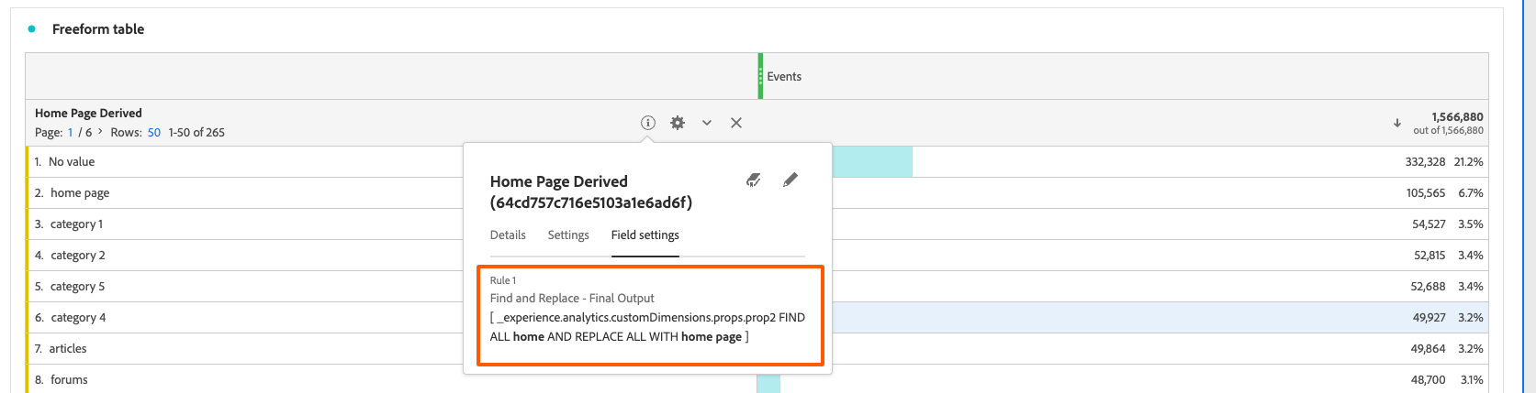Remove the dimension with the X icon

[x=736, y=123]
